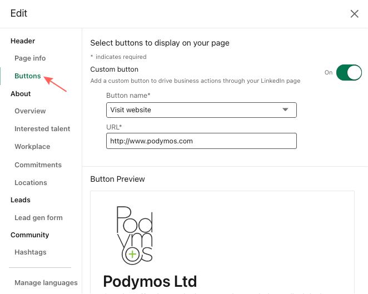Click Manage languages link
This screenshot has width=368, height=294.
tap(46, 283)
